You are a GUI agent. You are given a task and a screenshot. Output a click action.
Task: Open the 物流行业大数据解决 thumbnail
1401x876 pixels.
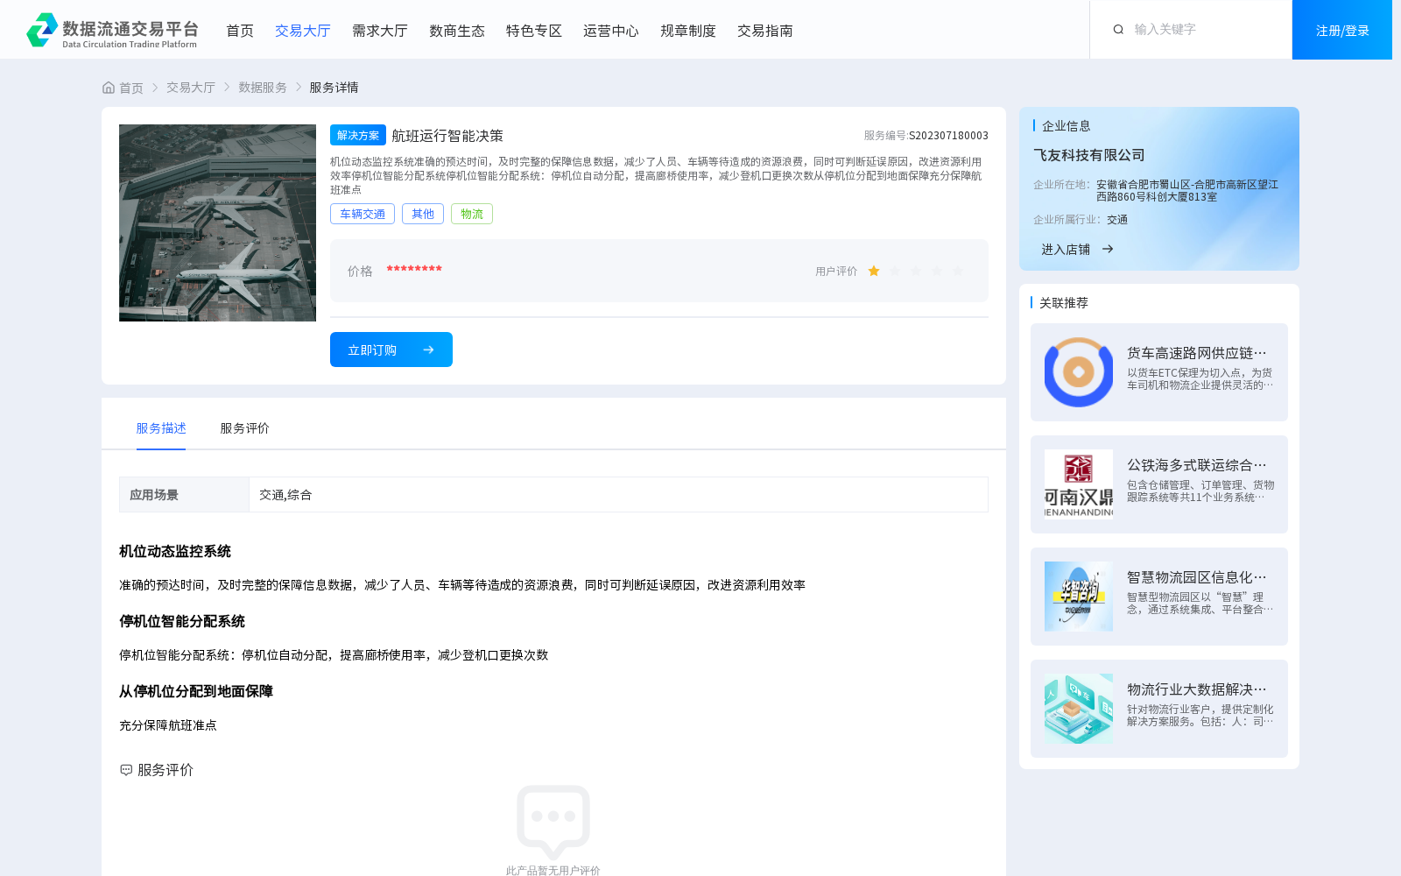click(1079, 709)
